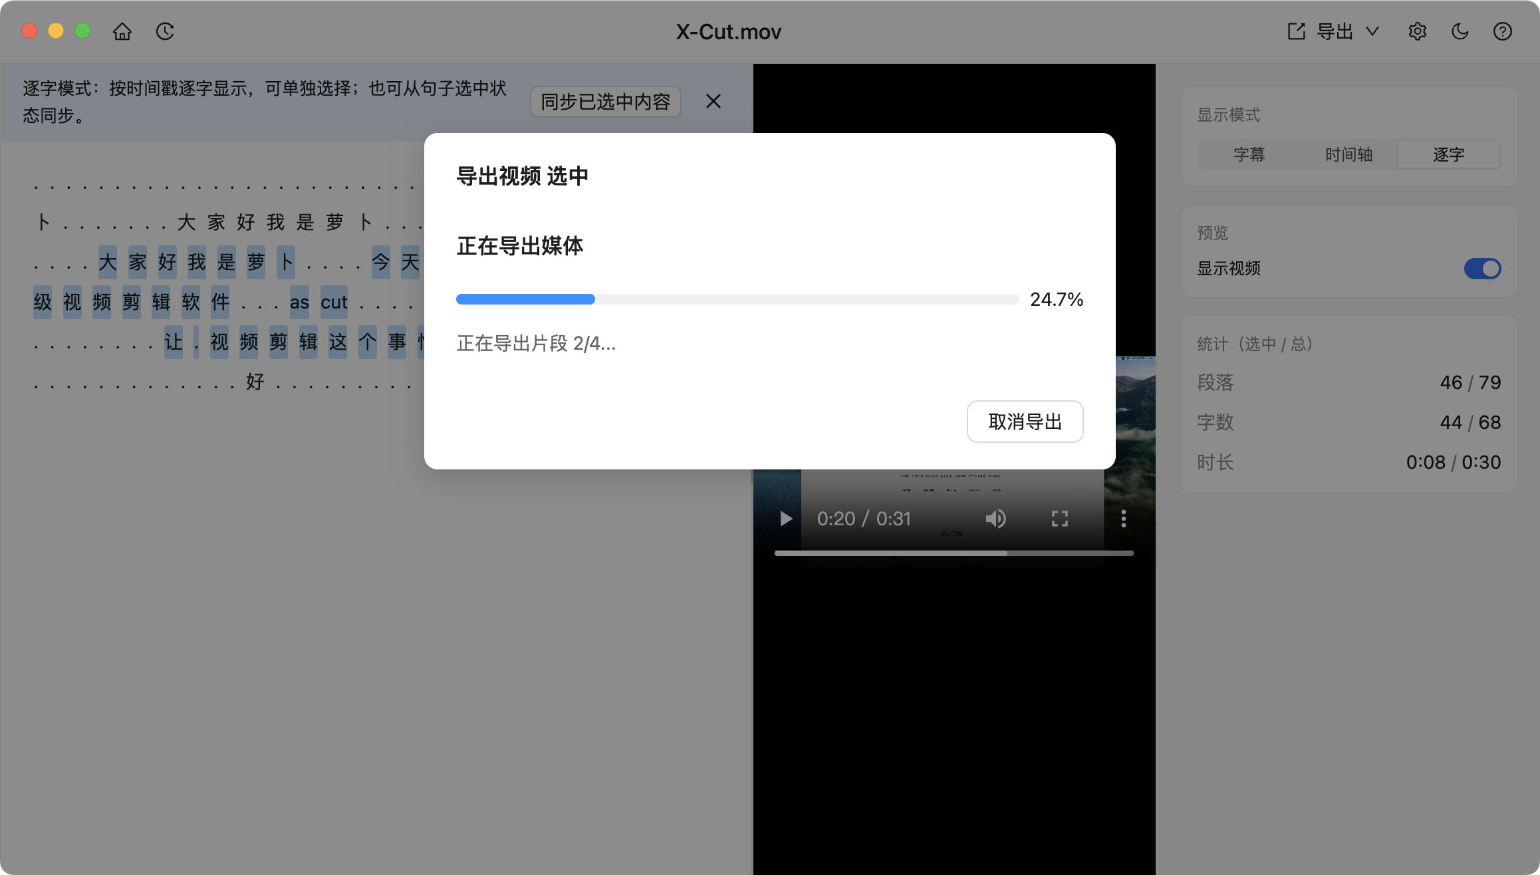
Task: Dismiss the 逐字模式 hint banner
Action: click(713, 102)
